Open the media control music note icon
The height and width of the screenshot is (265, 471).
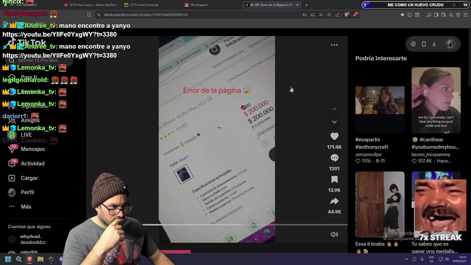[x=429, y=15]
